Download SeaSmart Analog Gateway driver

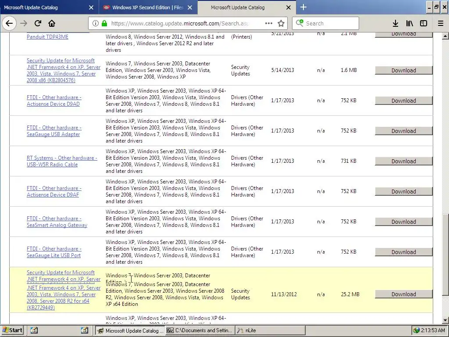point(404,222)
